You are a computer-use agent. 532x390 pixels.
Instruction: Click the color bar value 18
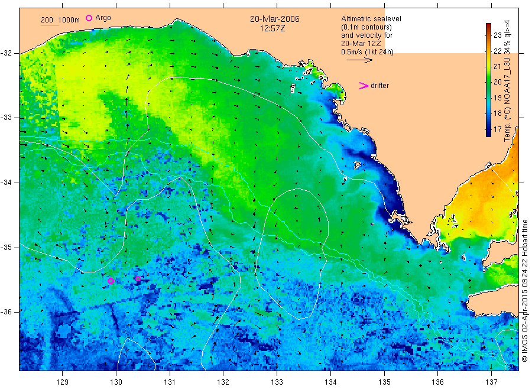(x=497, y=113)
